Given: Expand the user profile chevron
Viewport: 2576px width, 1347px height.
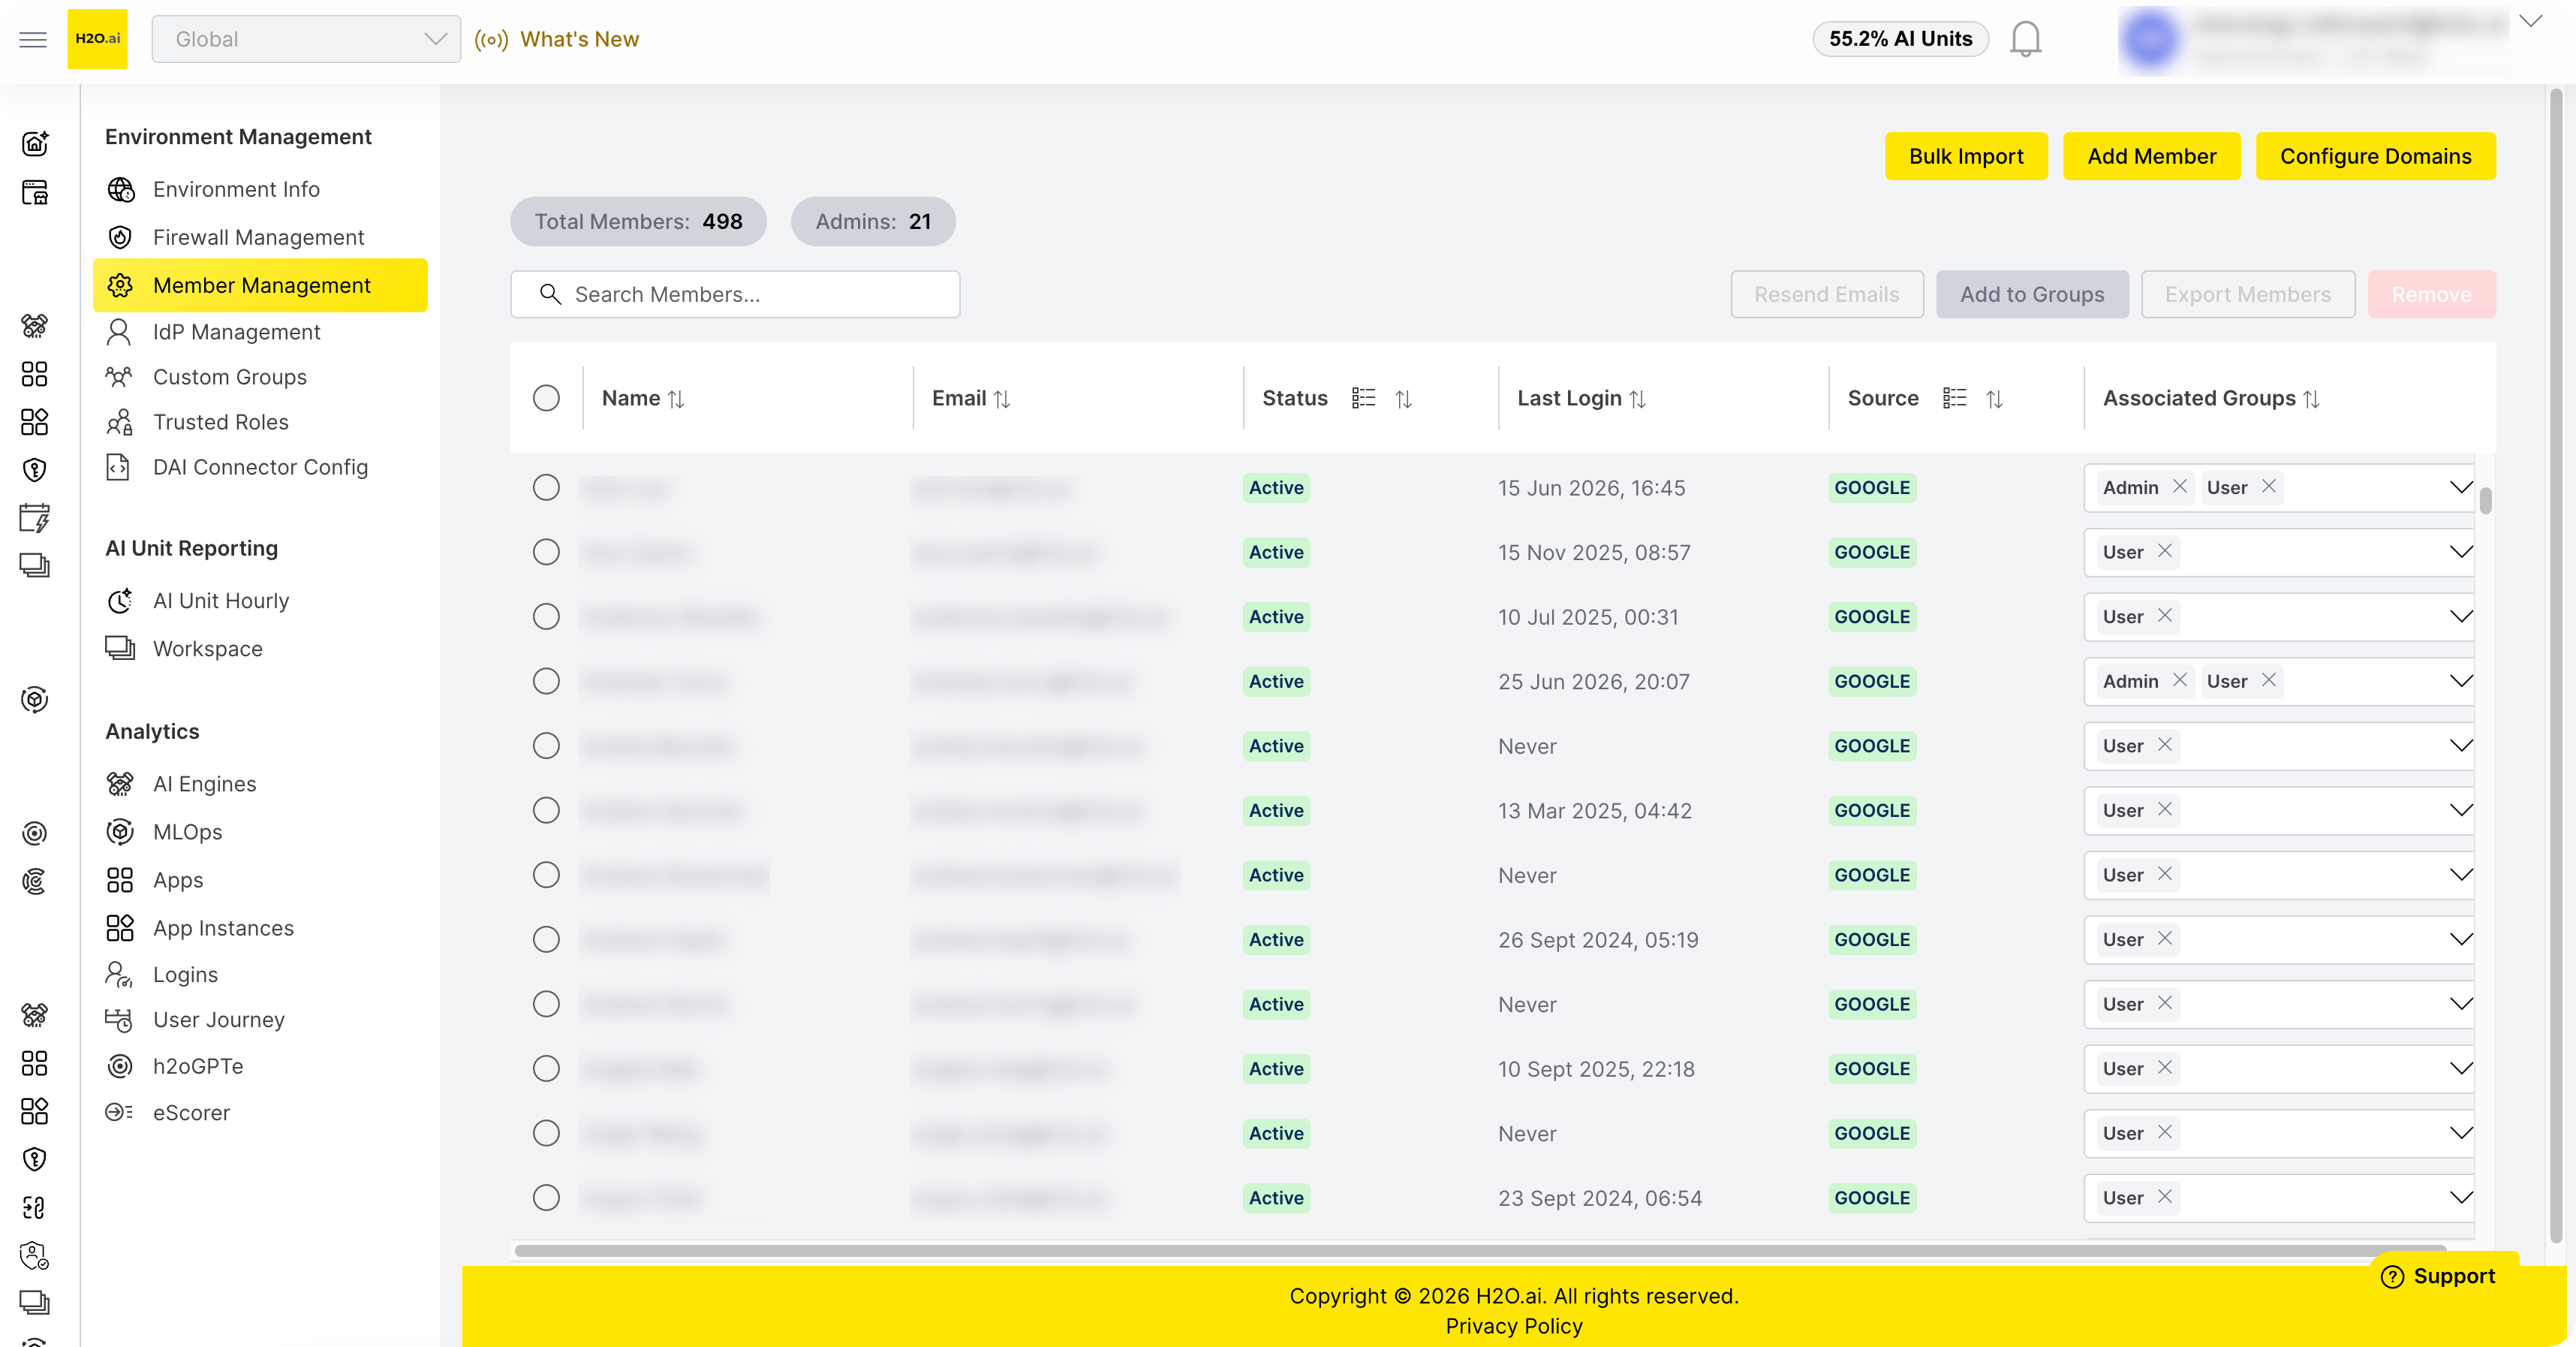Looking at the screenshot, I should point(2530,21).
